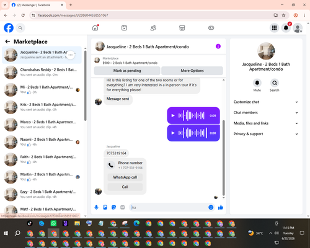Open the account profile avatar menu
This screenshot has width=310, height=248.
click(298, 28)
